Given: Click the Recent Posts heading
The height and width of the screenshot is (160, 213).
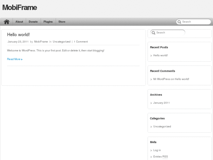Looking at the screenshot, I should coord(159,47).
